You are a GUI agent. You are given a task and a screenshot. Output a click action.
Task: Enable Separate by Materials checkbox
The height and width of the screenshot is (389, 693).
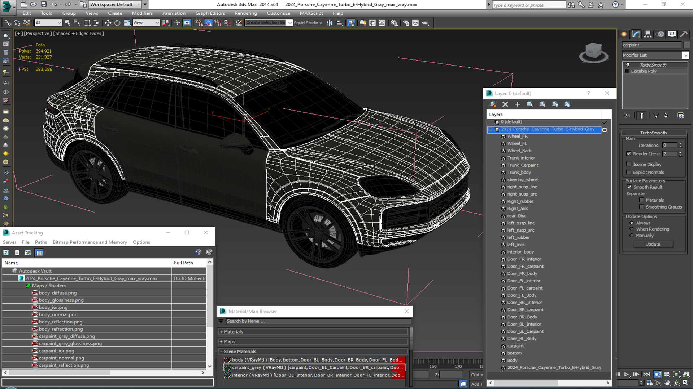641,200
